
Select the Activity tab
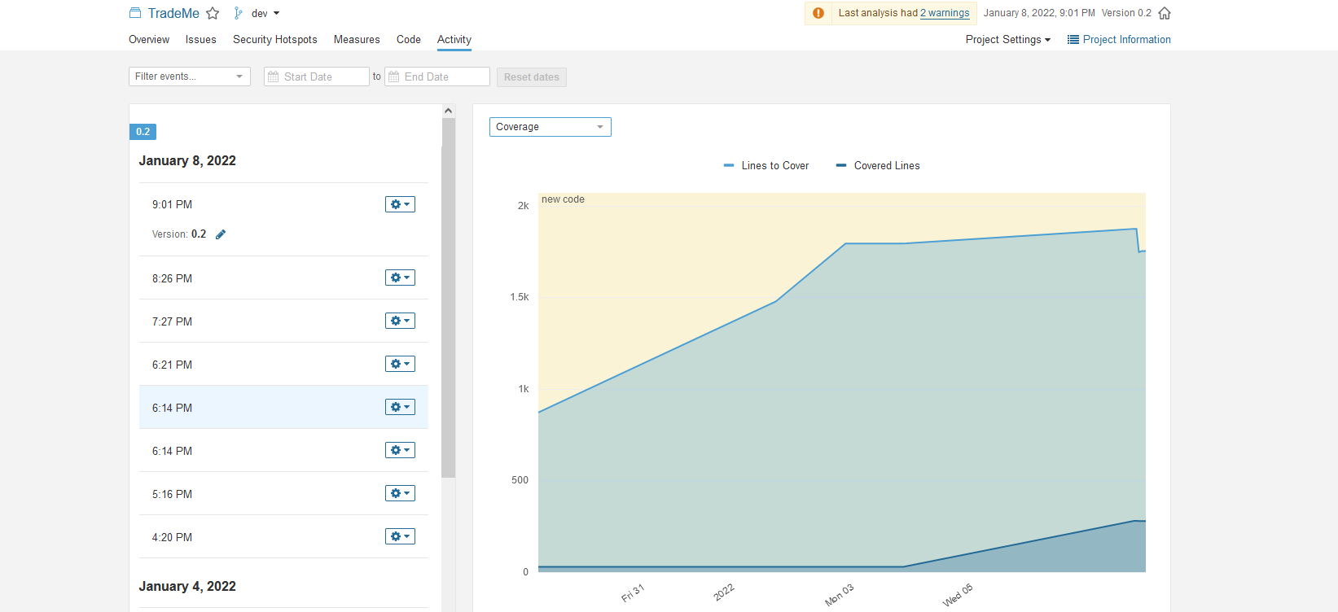click(x=454, y=39)
